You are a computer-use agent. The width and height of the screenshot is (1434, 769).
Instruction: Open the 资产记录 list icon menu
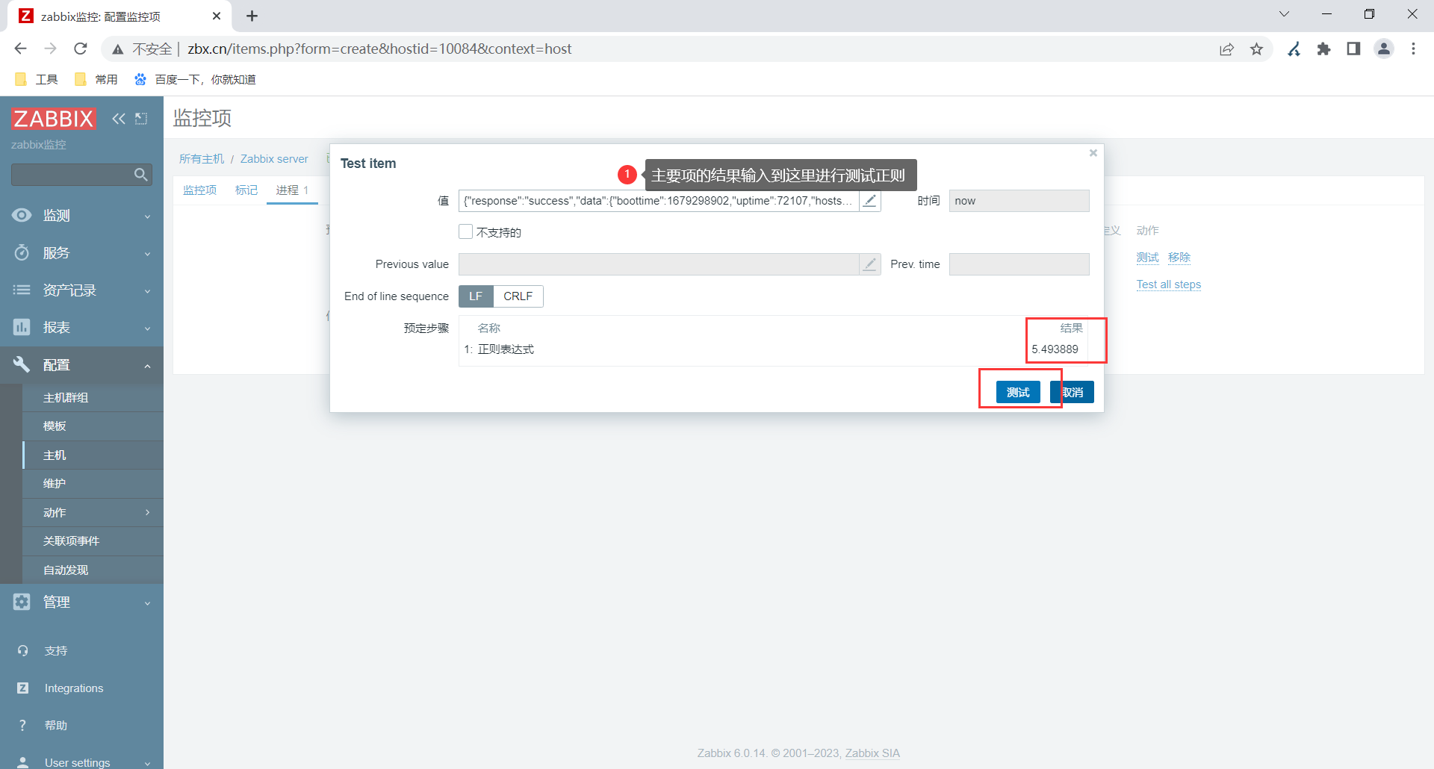[x=22, y=290]
